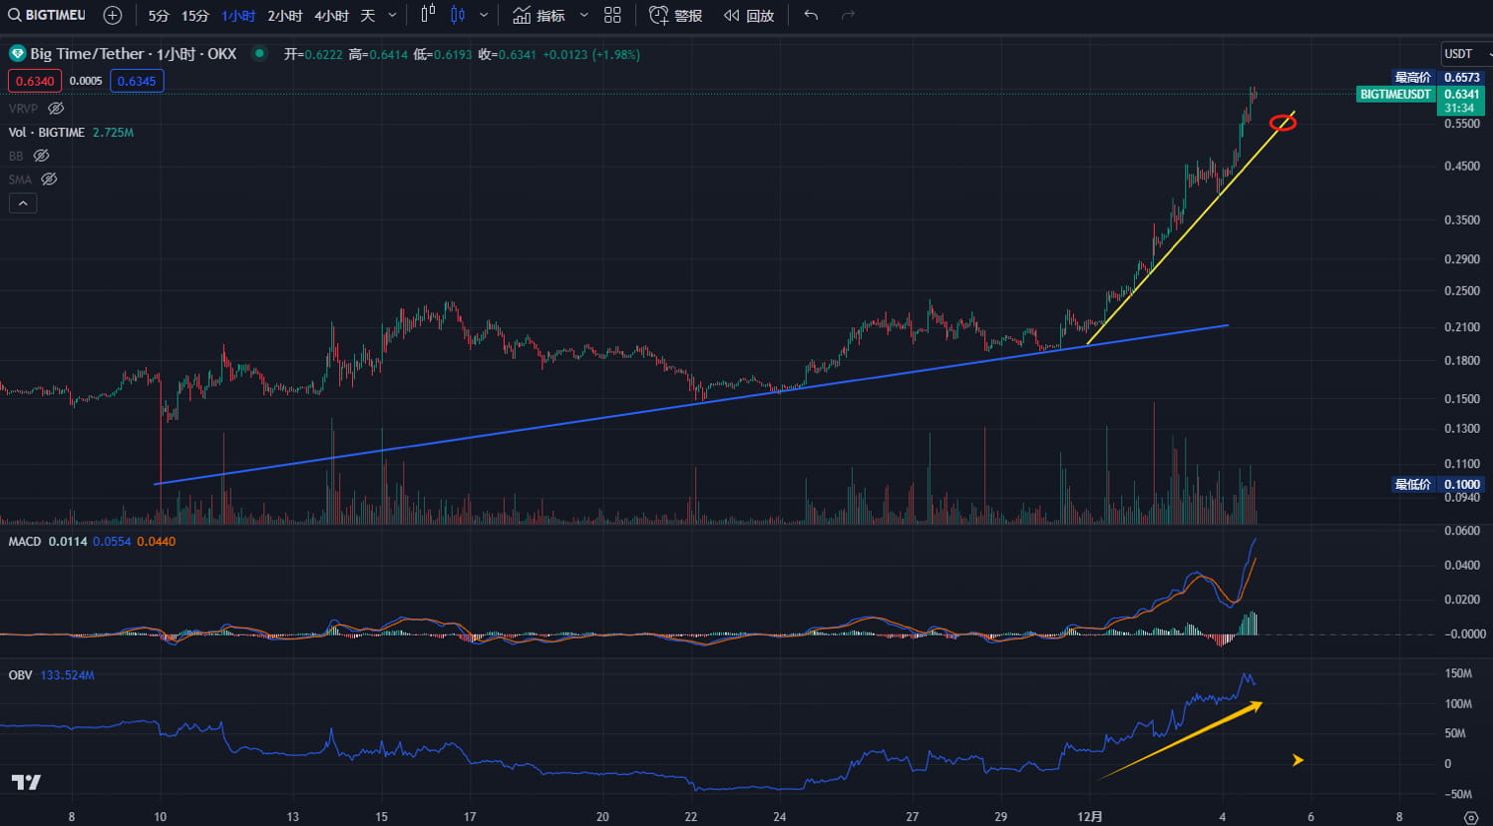Click the add symbol plus icon
1493x826 pixels.
pos(113,15)
